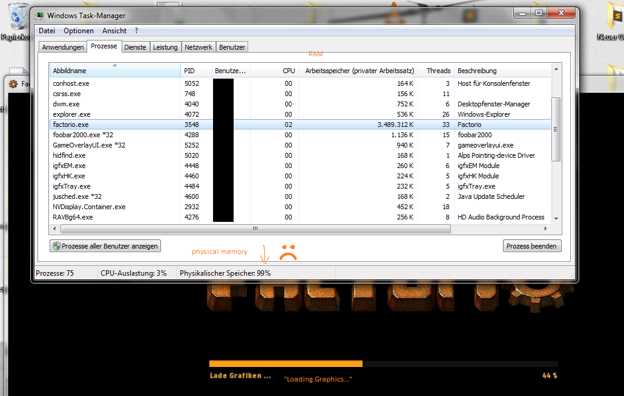Select the GameOverlayUI.exe *32 process
Screen dimensions: 624x396
(x=300, y=145)
